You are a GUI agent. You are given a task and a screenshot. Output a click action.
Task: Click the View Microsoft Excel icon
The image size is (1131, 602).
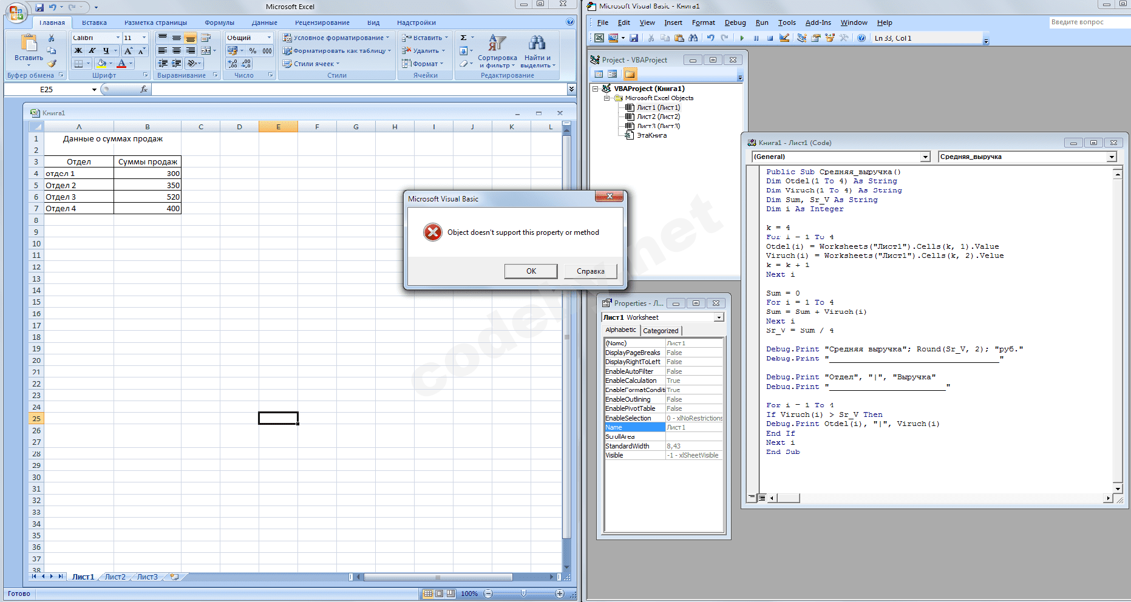599,38
